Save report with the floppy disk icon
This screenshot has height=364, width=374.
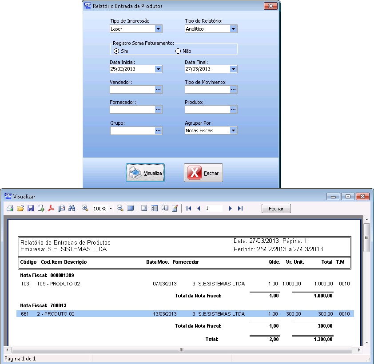[x=31, y=208]
